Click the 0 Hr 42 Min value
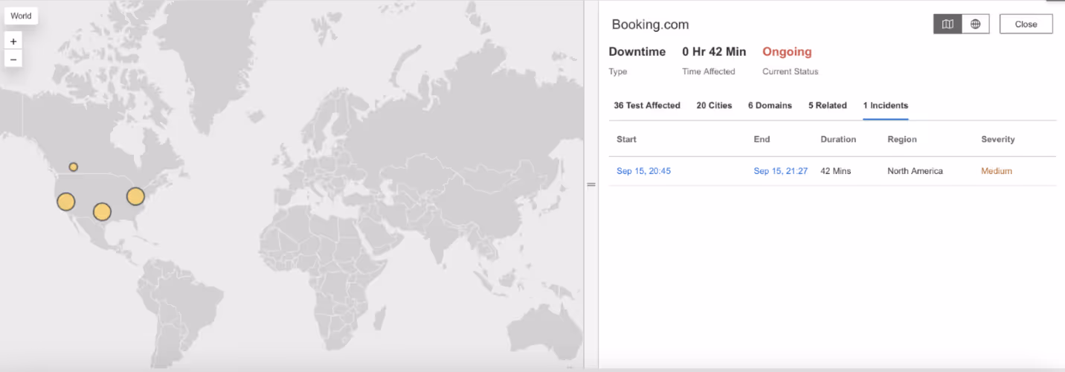This screenshot has width=1065, height=372. point(714,52)
